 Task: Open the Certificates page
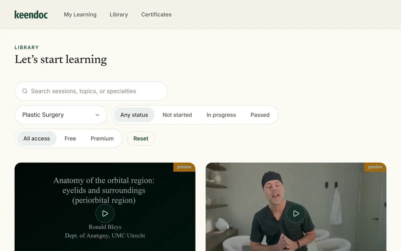(156, 14)
